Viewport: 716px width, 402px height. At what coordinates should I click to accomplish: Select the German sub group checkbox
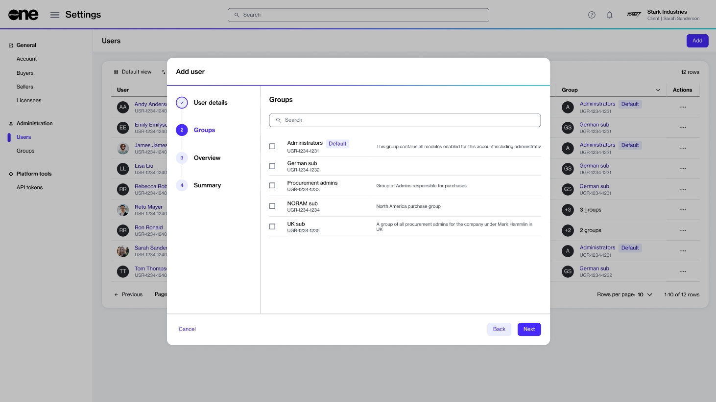[272, 166]
